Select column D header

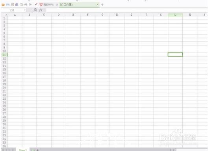coord(58,15)
